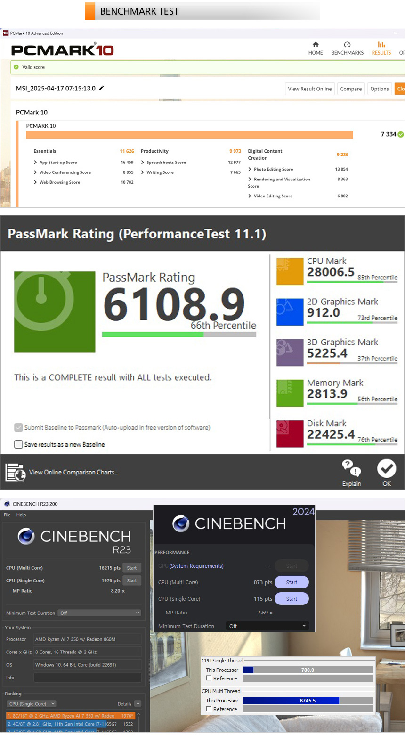405x735 pixels.
Task: Click the Info text field in Cinebench
Action: [88, 678]
